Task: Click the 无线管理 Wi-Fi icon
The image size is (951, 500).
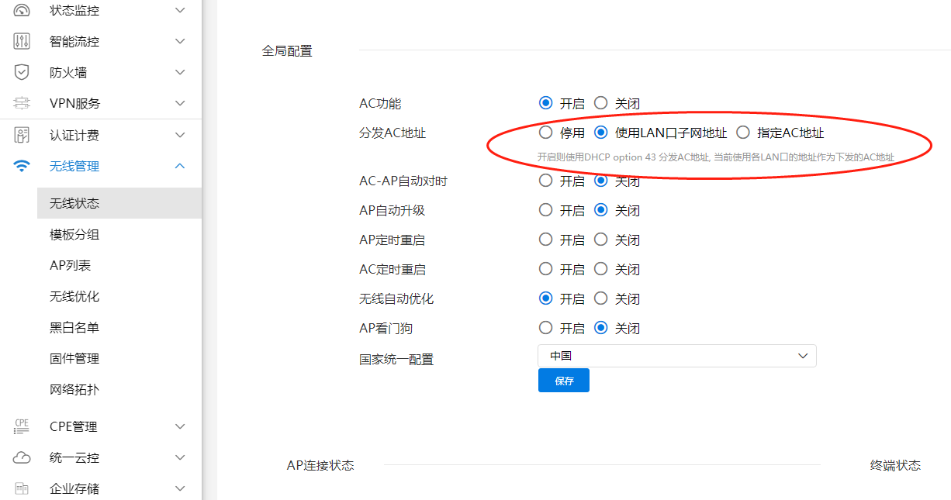Action: (22, 166)
